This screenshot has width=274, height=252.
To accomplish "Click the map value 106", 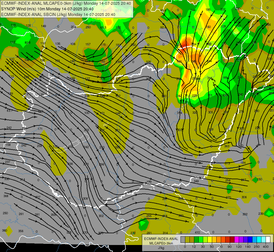I will 73,44.
